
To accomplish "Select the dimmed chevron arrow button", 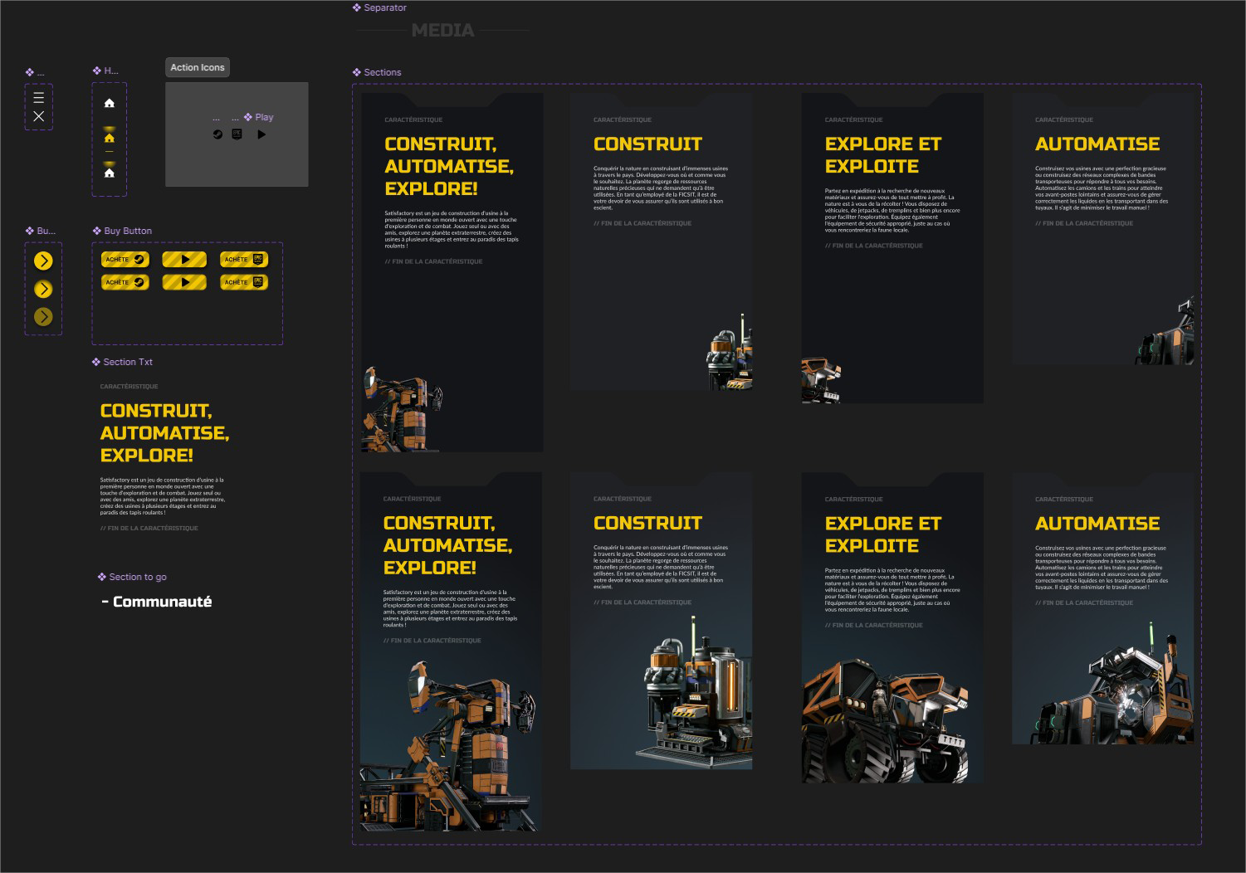I will [43, 317].
